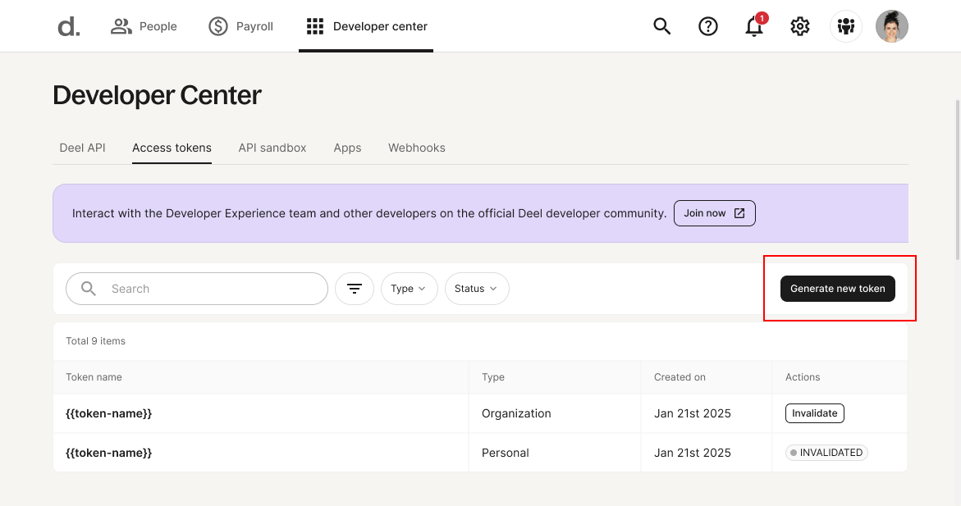Click the Deel logo icon
Viewport: 961px width, 506px height.
[x=69, y=27]
